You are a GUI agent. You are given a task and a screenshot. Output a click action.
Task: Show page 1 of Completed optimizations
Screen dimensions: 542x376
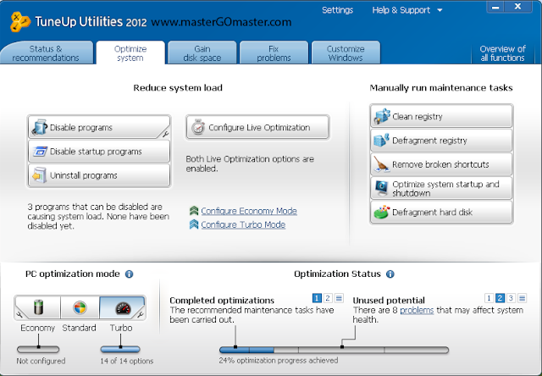pos(317,298)
